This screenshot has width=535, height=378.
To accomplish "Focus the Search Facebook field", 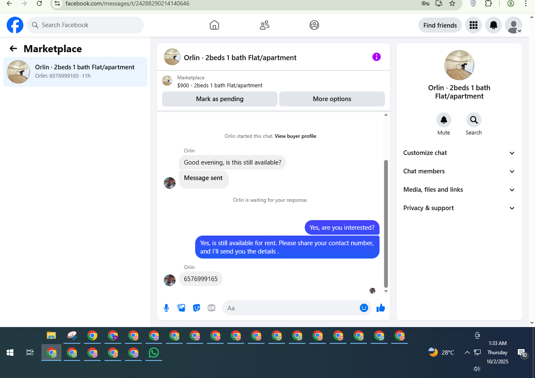I will tap(85, 25).
